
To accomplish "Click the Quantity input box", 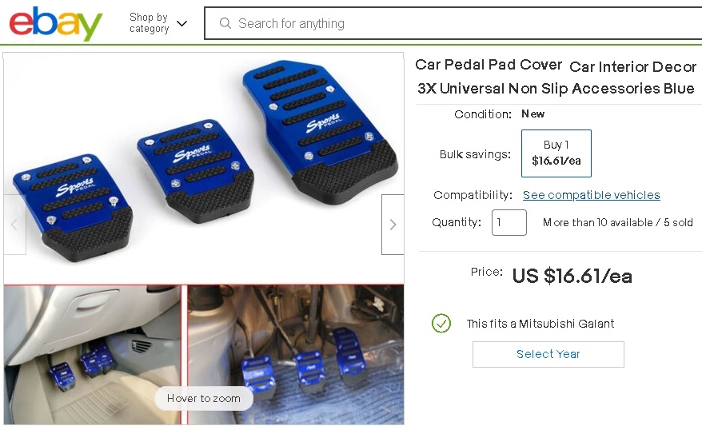I will (509, 222).
